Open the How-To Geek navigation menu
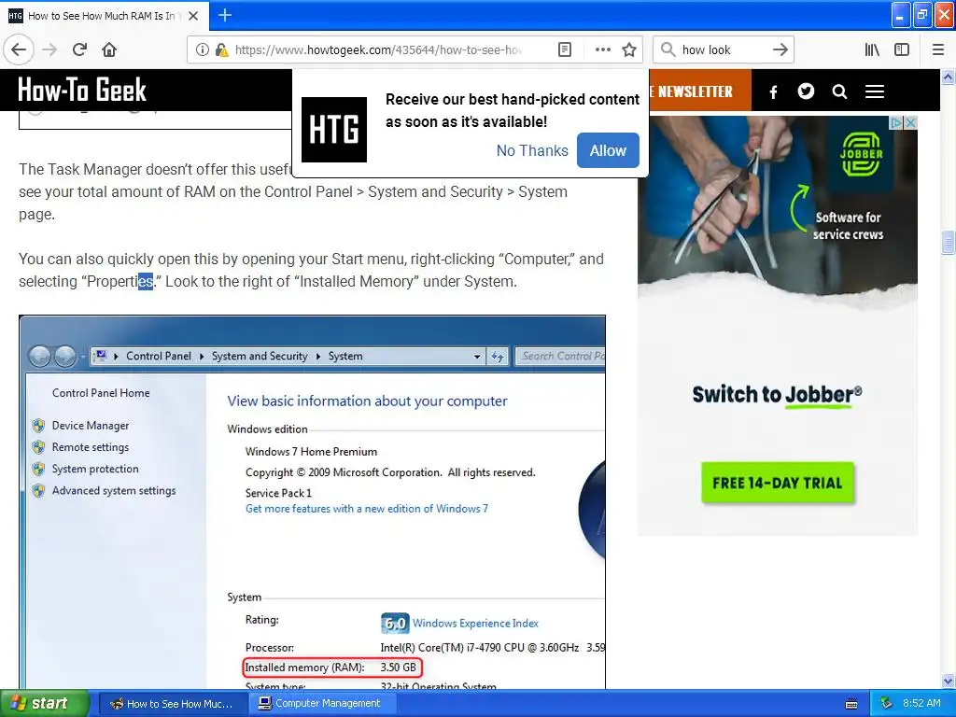 tap(874, 91)
